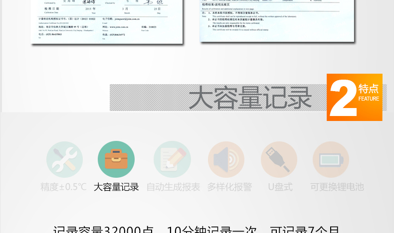Viewport: 394px width, 233px height.
Task: Select the highlighted briefcase icon
Action: tap(116, 159)
